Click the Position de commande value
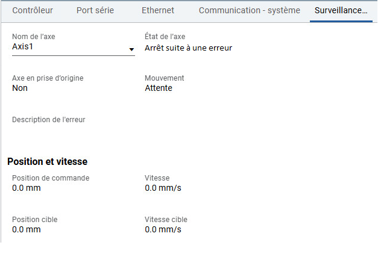378x254 pixels. 27,188
